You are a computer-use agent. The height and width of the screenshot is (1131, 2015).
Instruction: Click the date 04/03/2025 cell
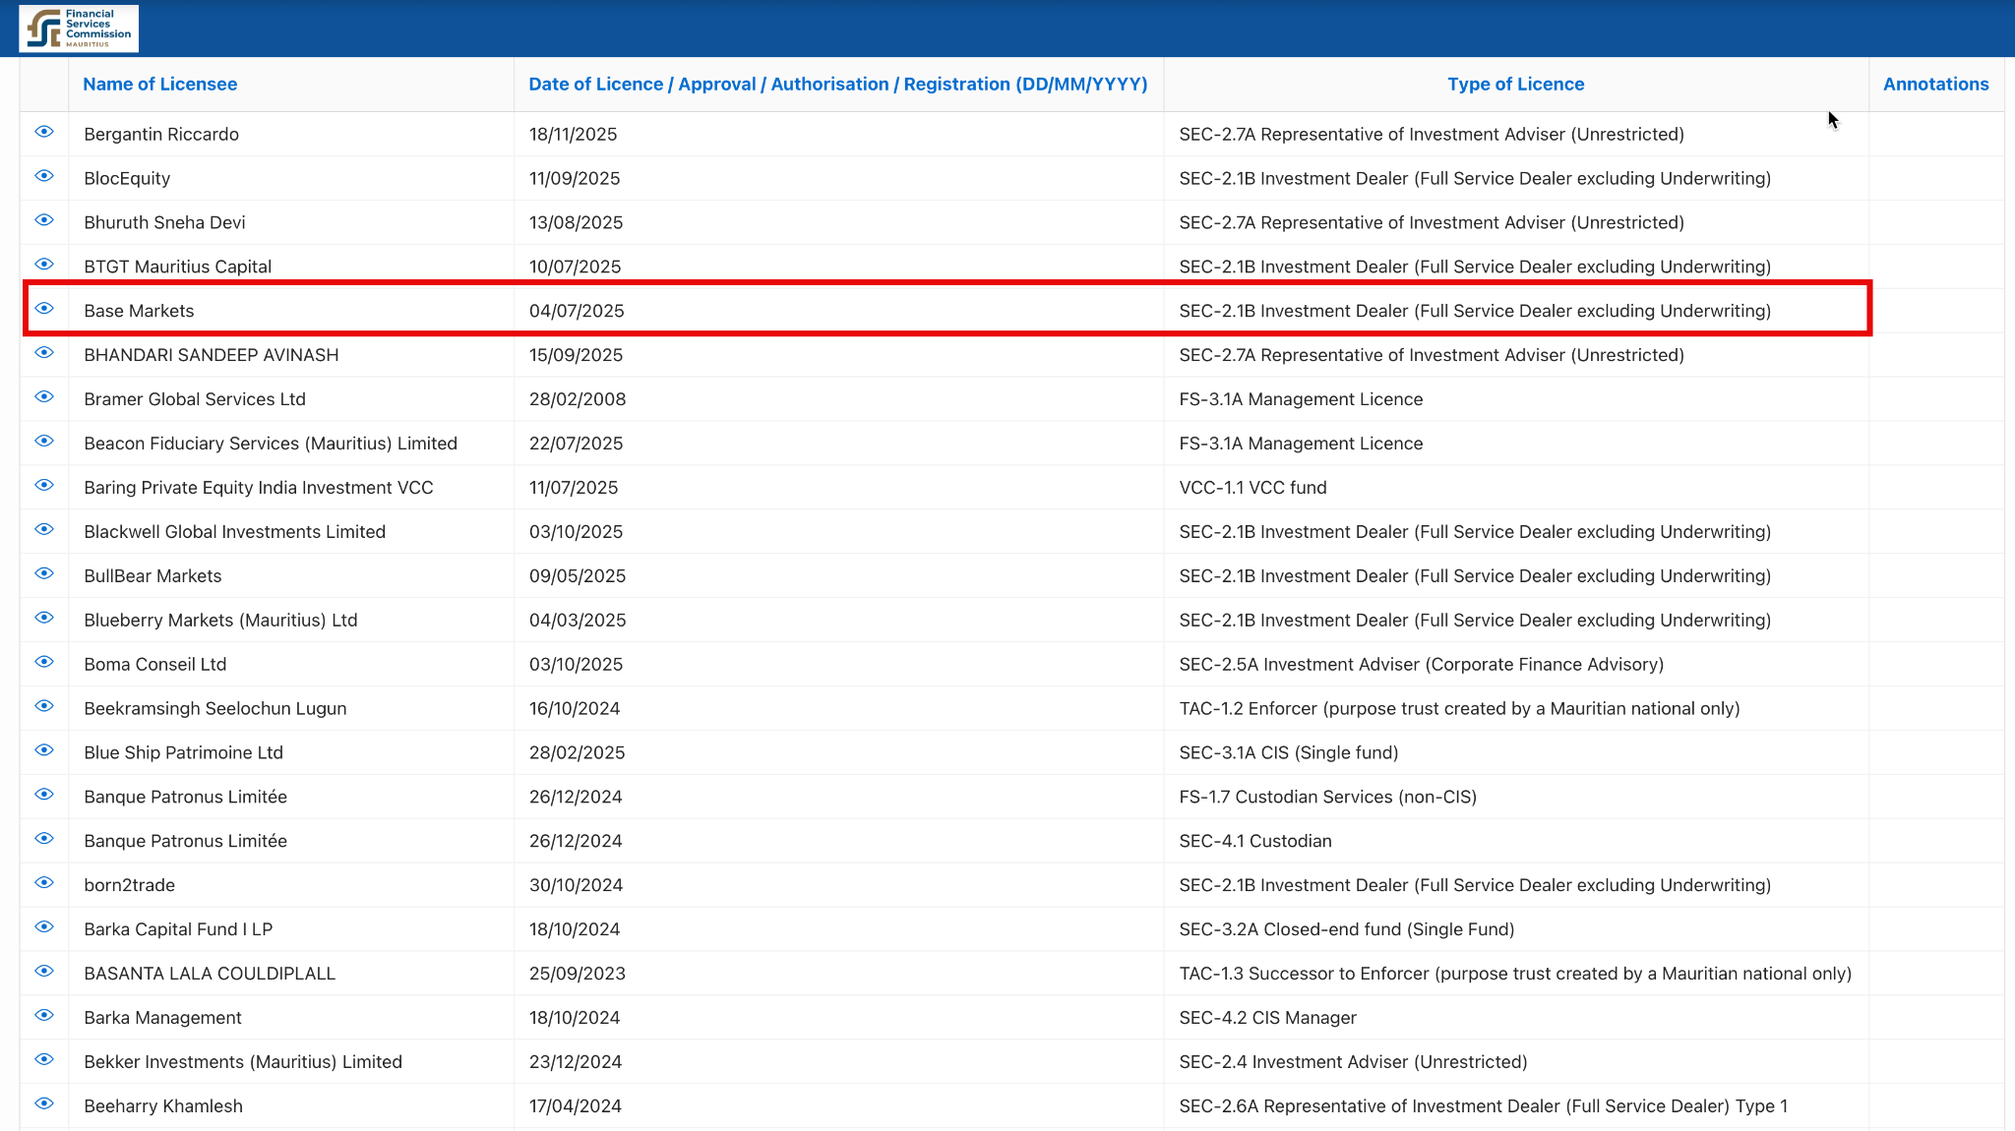click(x=838, y=621)
